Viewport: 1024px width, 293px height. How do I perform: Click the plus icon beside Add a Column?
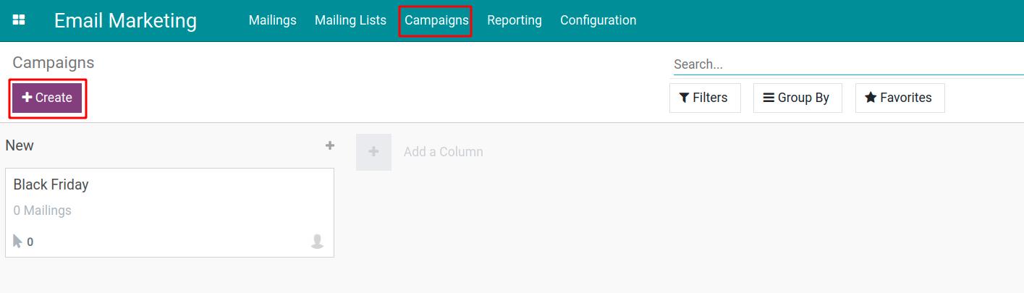click(x=373, y=152)
